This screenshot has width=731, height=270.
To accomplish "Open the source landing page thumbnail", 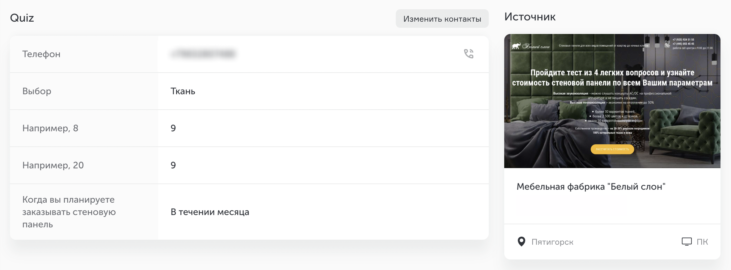I will click(612, 101).
